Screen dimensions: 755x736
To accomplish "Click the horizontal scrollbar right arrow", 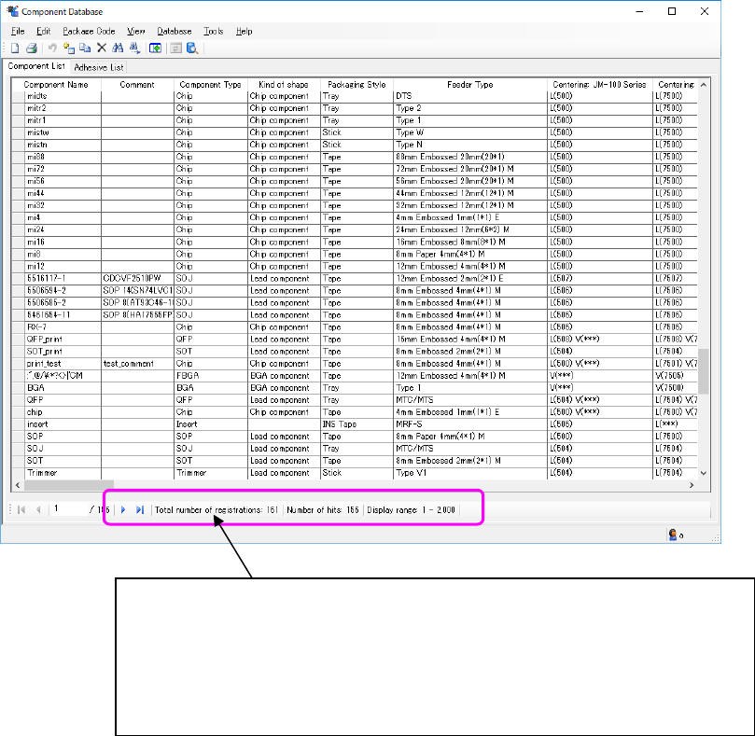I will [x=691, y=486].
